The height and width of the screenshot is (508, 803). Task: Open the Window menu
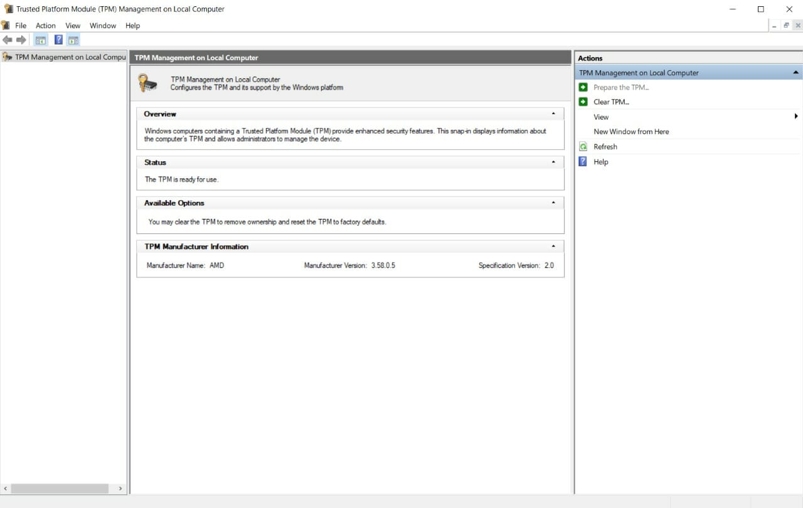[103, 26]
